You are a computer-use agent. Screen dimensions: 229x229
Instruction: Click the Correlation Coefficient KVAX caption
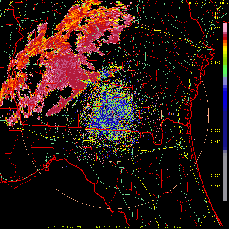point(116,227)
